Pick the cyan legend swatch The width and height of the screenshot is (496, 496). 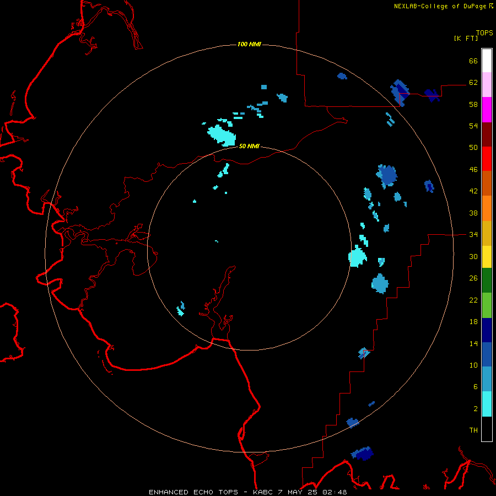pos(487,404)
